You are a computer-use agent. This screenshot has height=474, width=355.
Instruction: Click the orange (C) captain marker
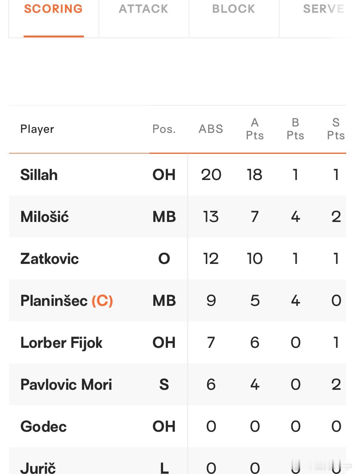coord(102,301)
